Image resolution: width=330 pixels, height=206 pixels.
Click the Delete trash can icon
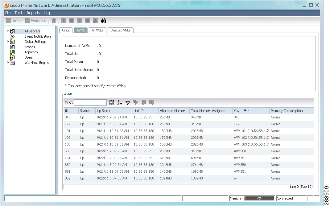click(x=54, y=21)
